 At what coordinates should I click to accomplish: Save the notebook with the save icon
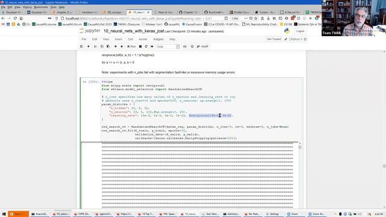[81, 46]
